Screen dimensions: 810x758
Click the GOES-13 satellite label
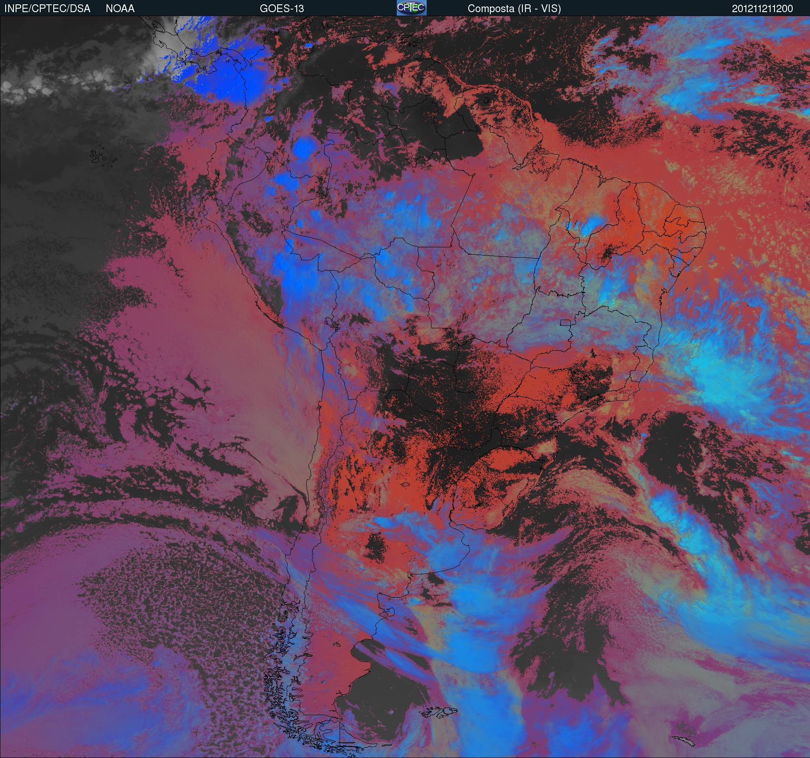[282, 9]
